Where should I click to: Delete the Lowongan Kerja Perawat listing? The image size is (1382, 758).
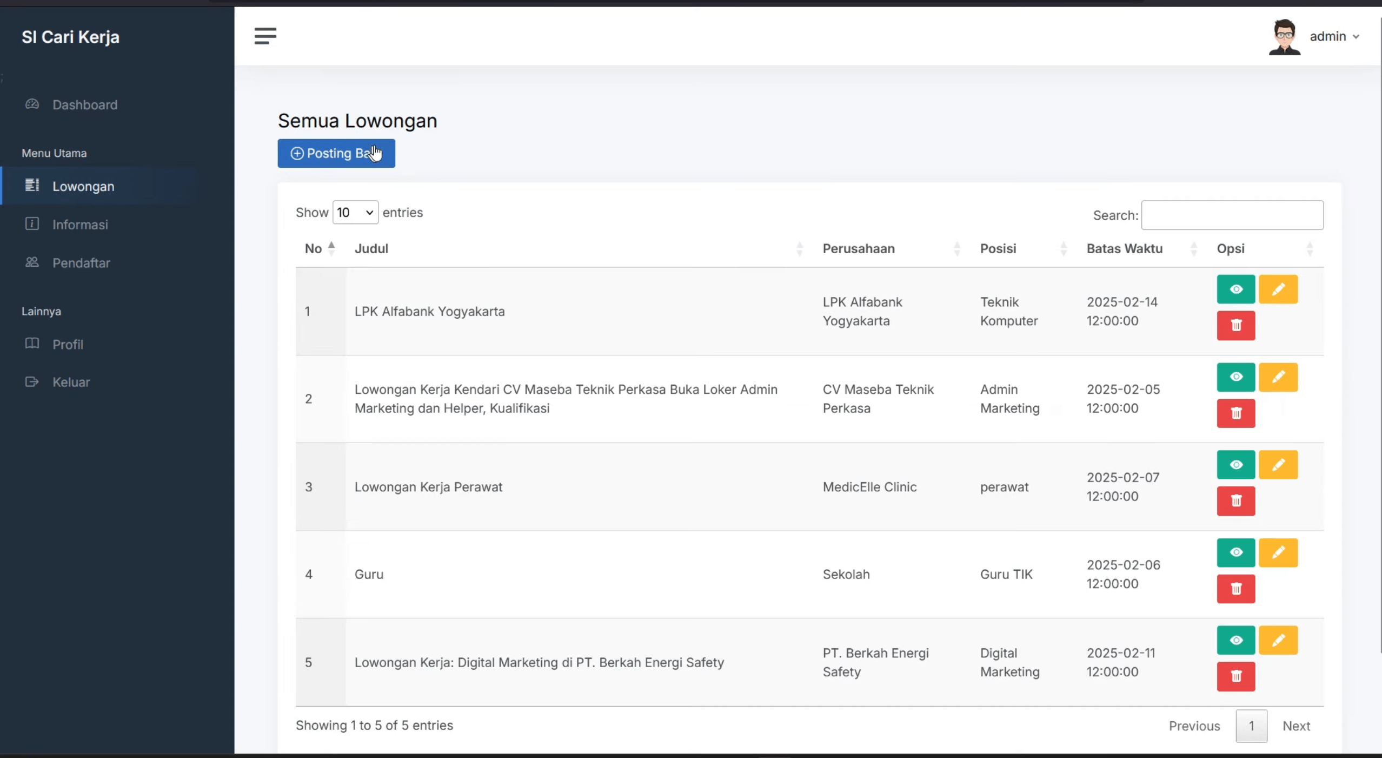1235,501
